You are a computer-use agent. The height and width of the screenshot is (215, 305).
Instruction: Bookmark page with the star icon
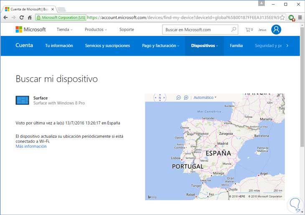tap(282, 18)
